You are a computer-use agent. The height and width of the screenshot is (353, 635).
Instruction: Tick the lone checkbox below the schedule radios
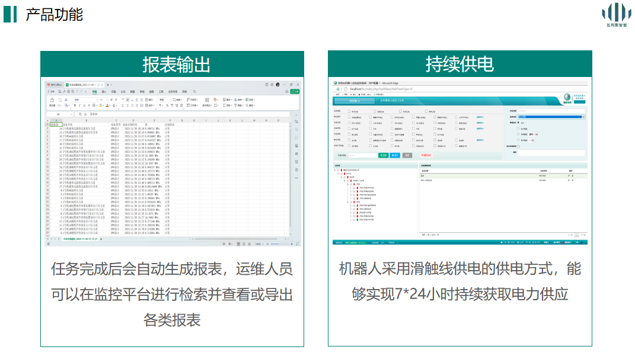coord(518,146)
